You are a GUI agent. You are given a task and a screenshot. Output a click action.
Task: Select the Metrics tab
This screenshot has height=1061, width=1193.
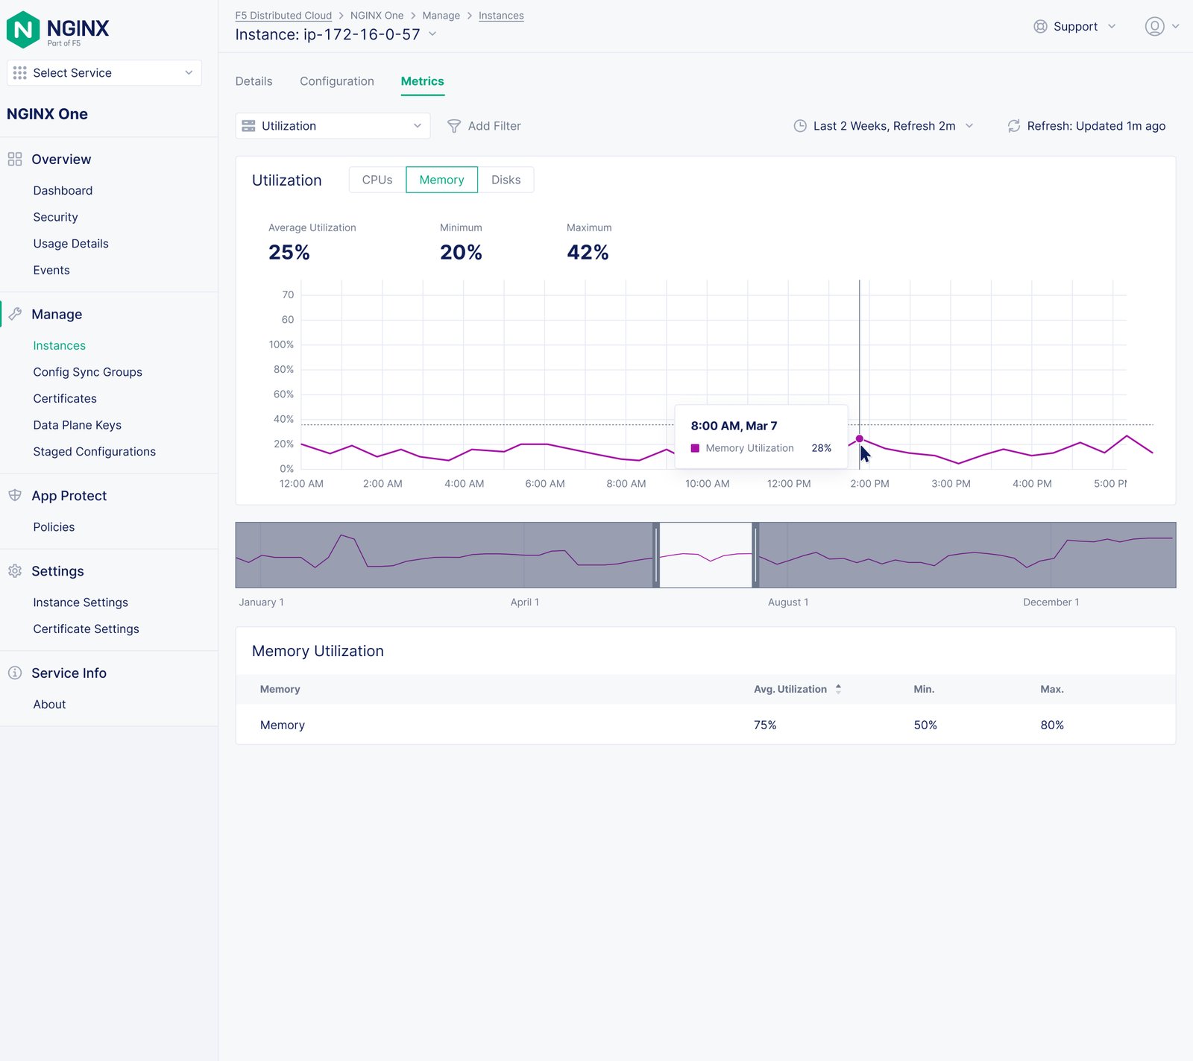pyautogui.click(x=422, y=81)
